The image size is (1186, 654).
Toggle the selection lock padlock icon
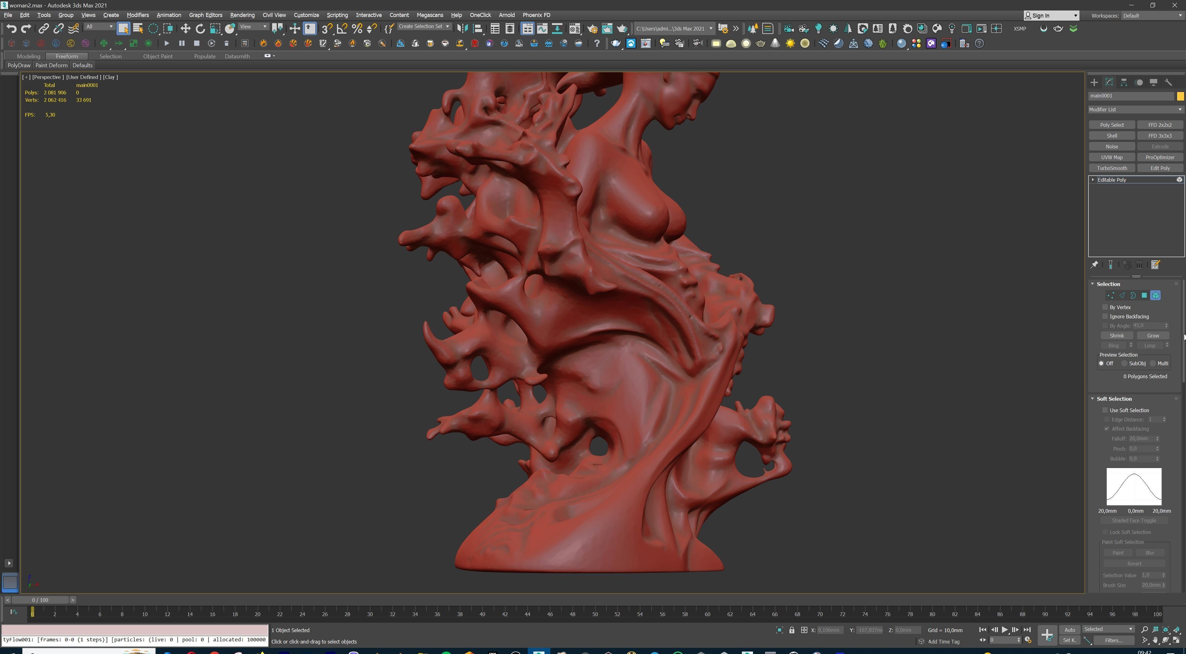tap(792, 630)
